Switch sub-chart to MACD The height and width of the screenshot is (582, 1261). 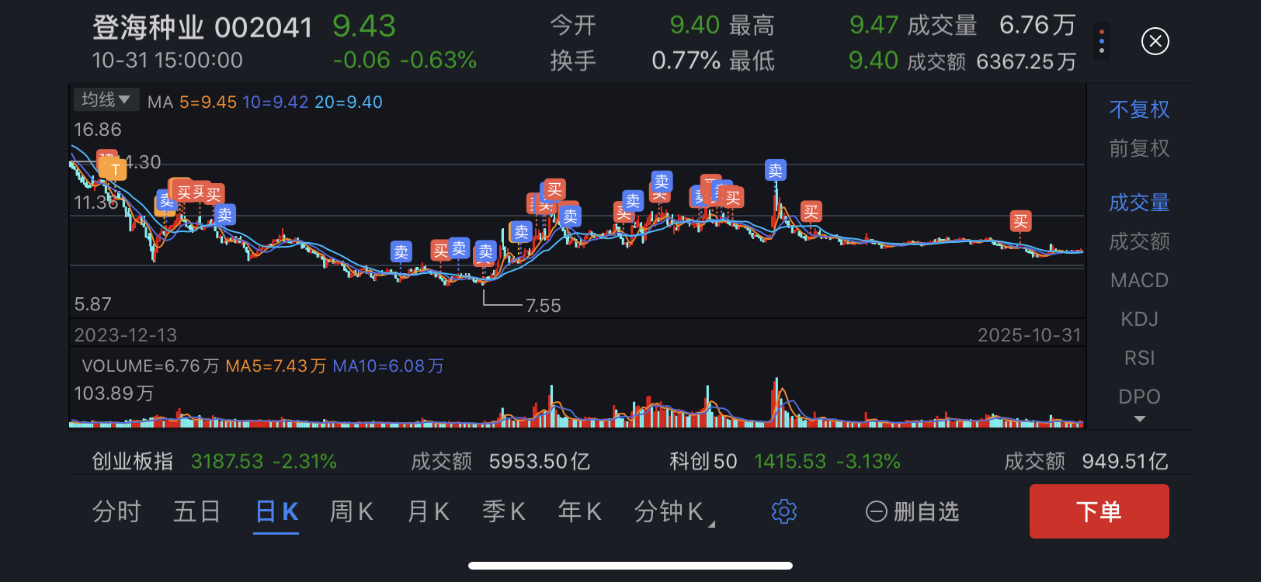point(1139,280)
